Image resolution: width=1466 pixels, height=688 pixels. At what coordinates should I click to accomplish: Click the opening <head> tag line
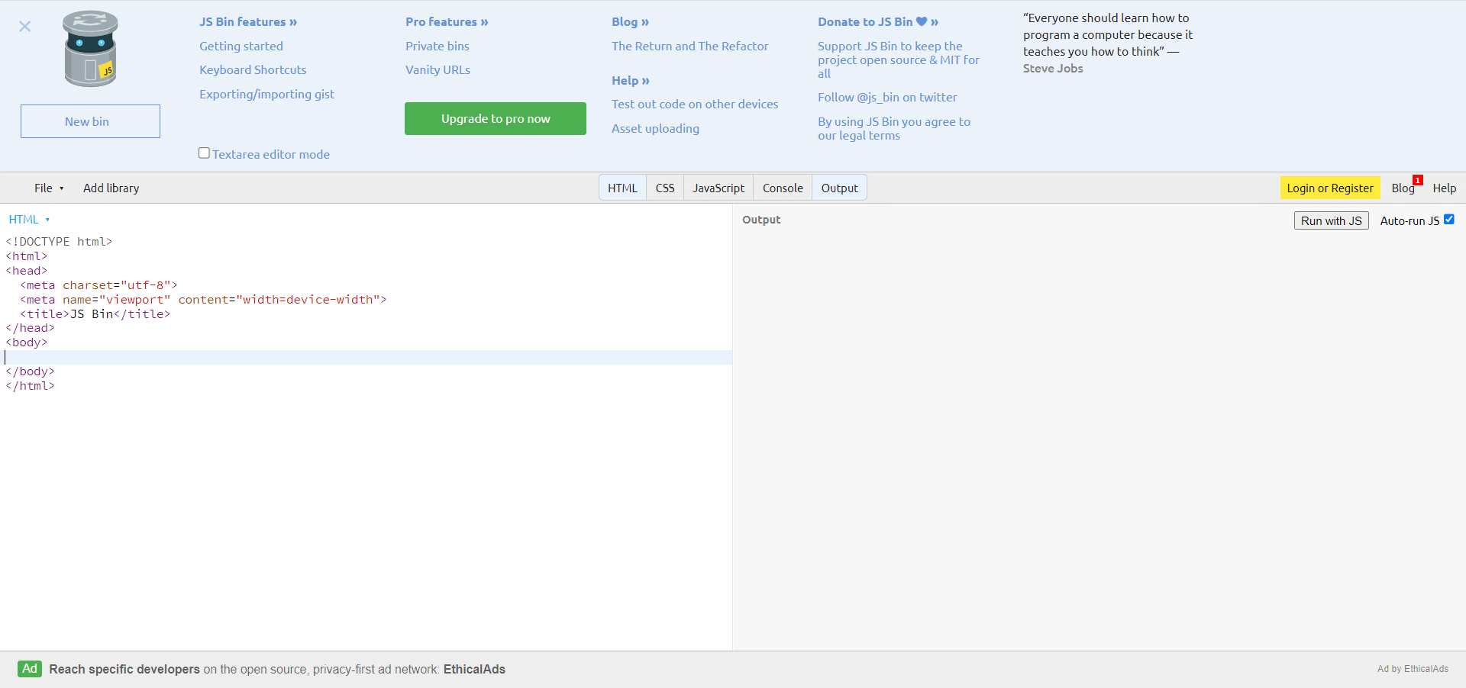click(x=26, y=271)
